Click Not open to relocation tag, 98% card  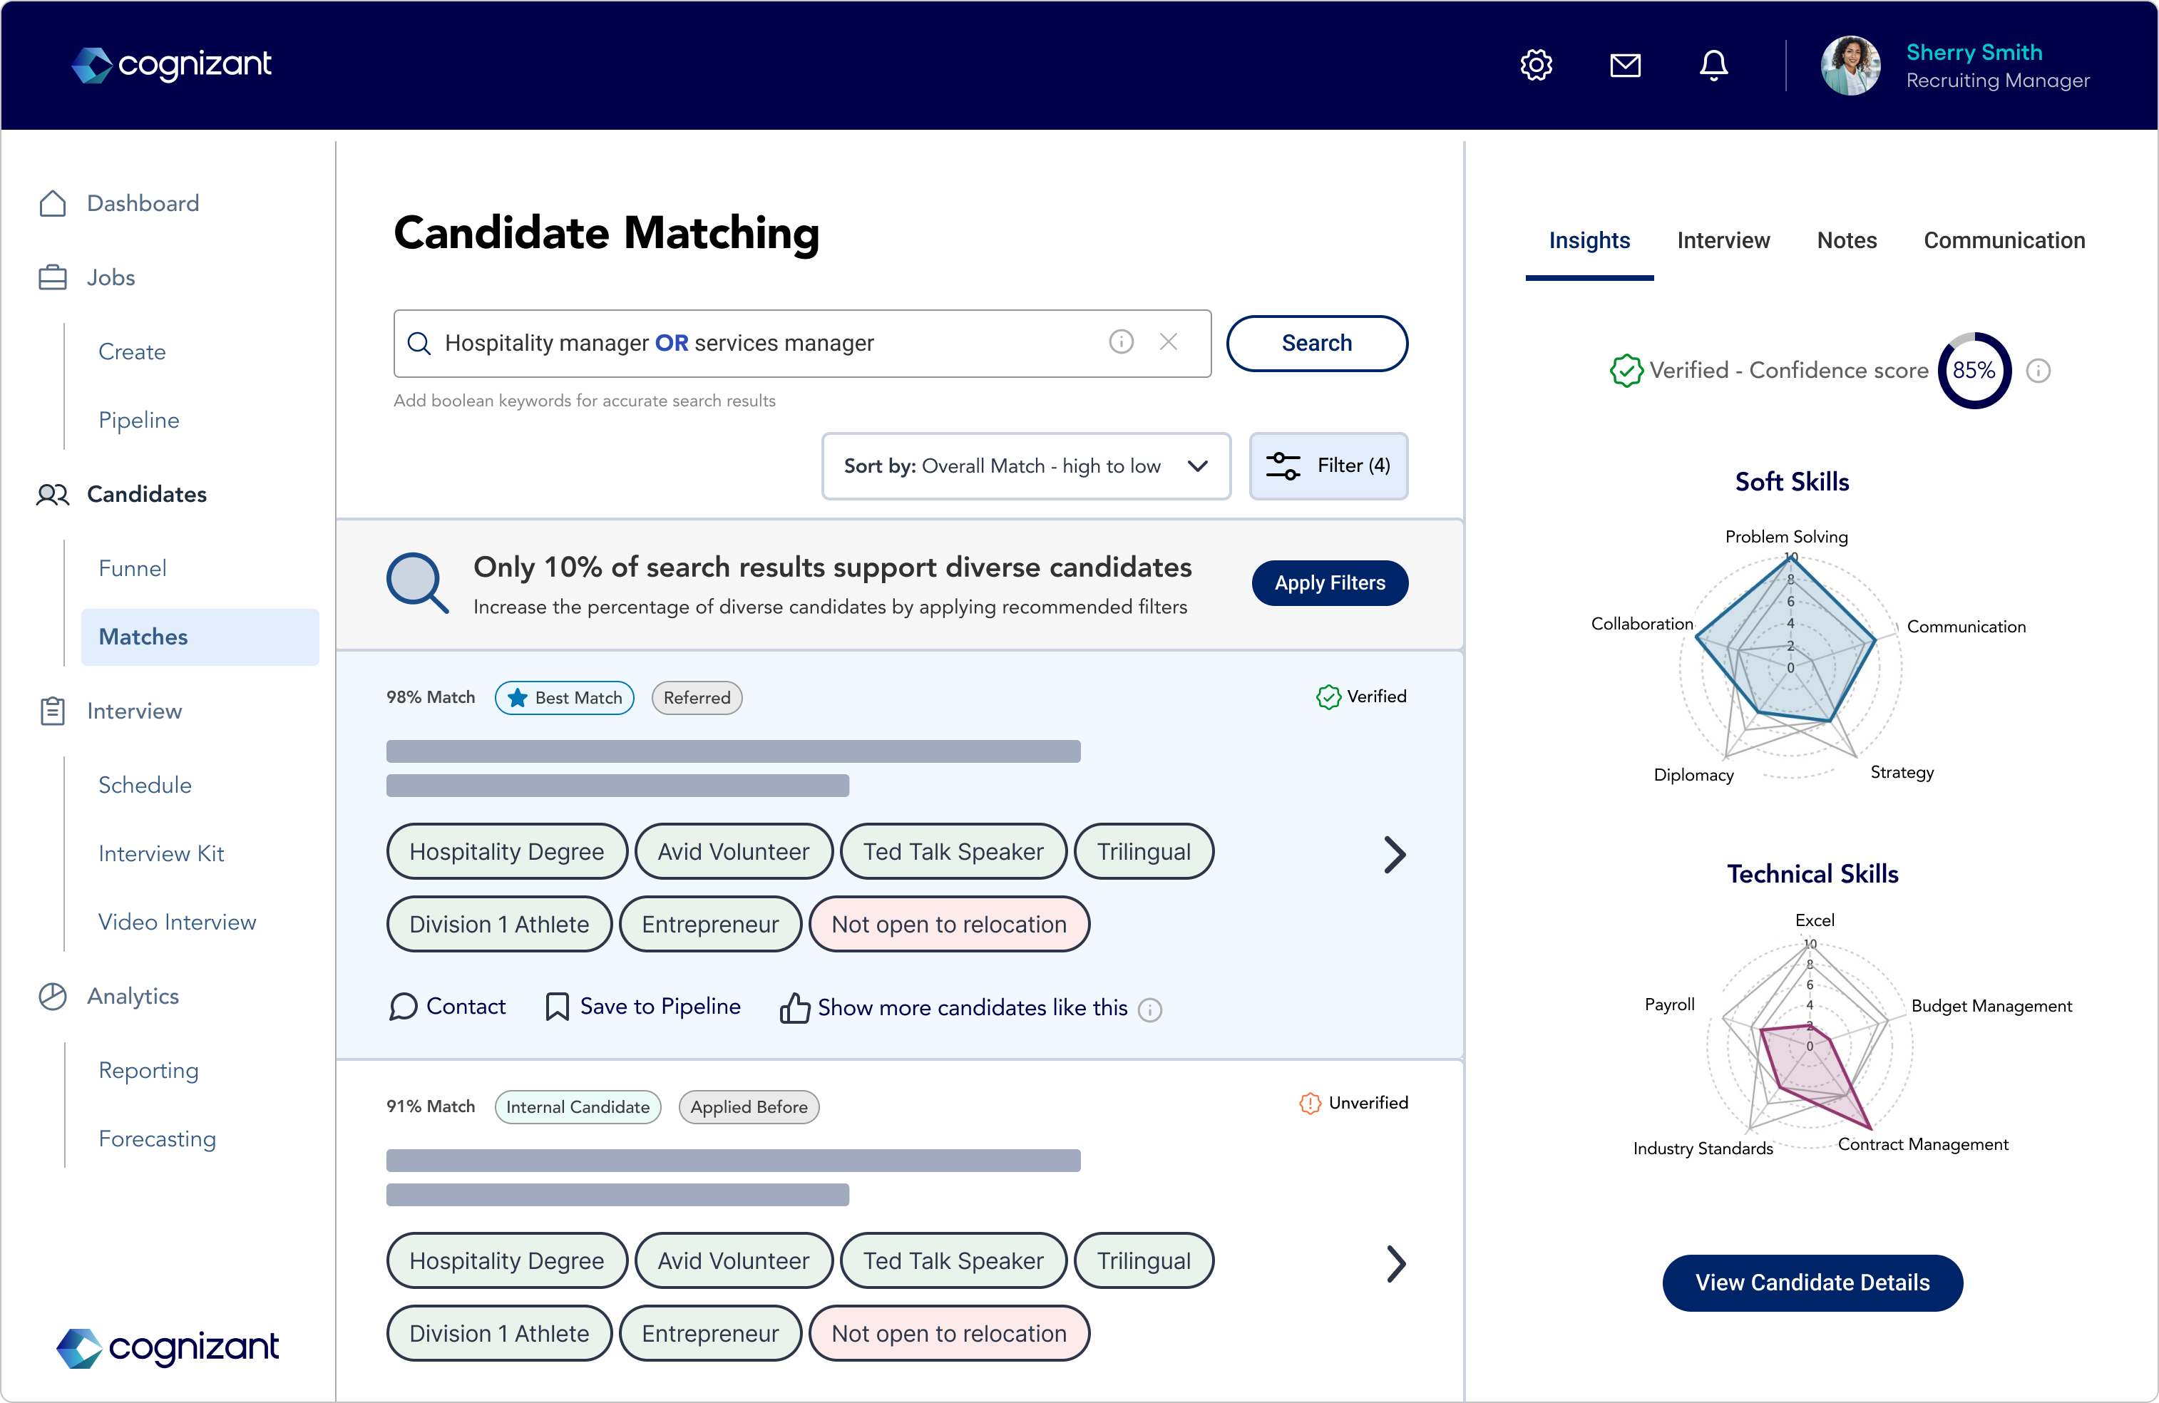click(x=949, y=924)
